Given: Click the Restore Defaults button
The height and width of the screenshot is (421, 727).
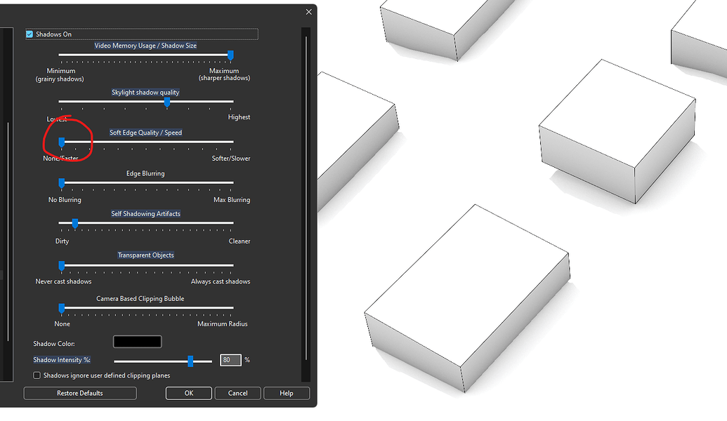Looking at the screenshot, I should coord(79,393).
